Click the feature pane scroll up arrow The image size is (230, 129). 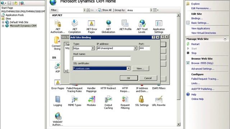[178, 15]
